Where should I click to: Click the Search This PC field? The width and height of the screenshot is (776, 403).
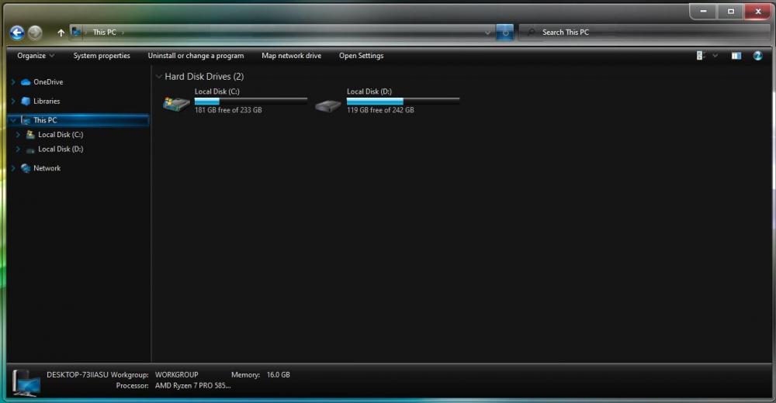[x=644, y=33]
